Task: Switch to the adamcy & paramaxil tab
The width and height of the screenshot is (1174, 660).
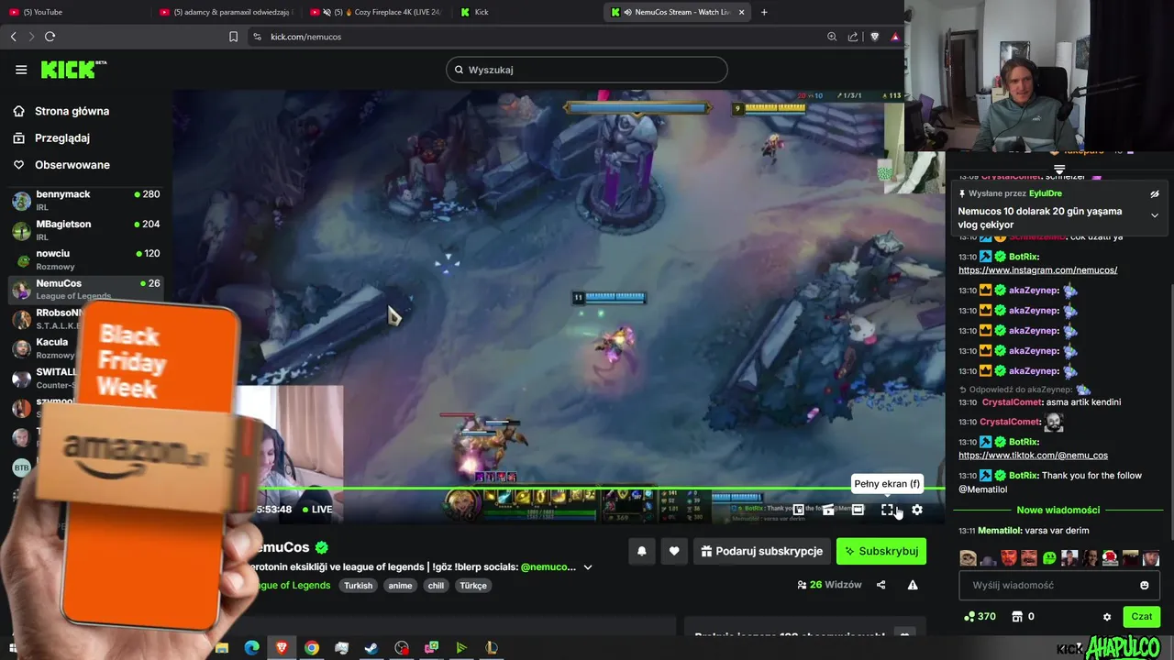Action: 225,12
